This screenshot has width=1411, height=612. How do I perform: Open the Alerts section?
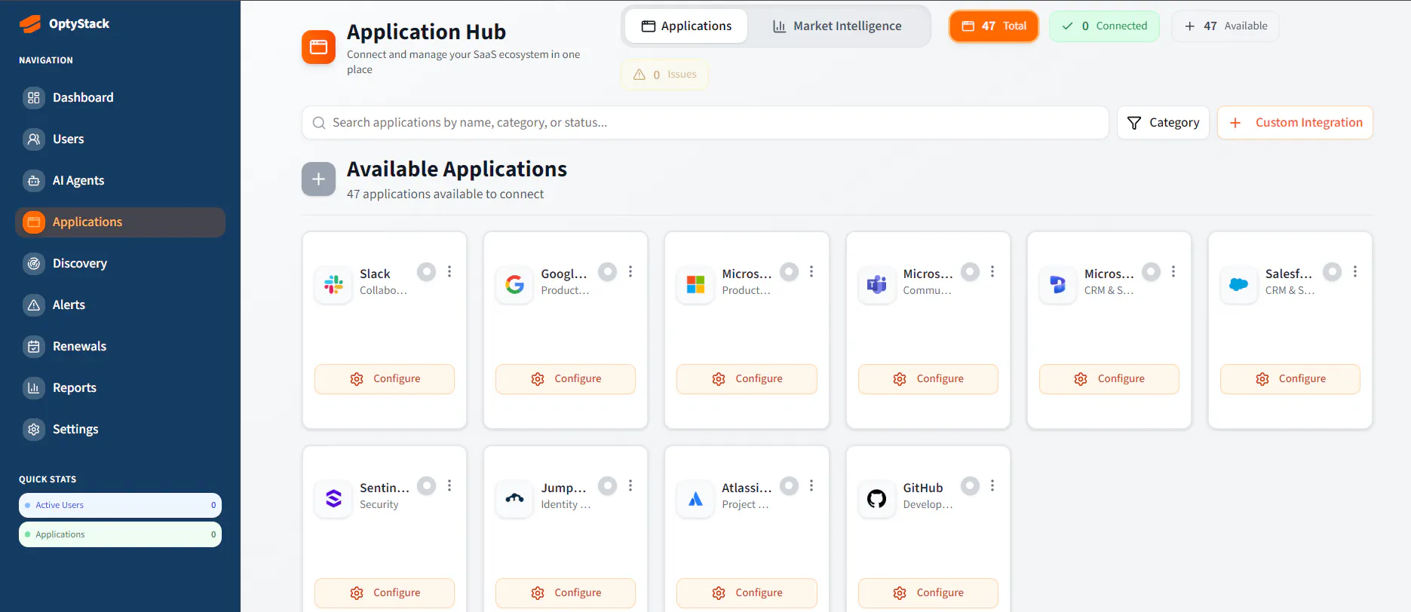tap(120, 304)
